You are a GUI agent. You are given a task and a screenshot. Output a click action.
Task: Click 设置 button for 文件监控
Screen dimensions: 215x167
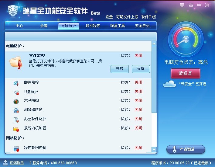(x=141, y=69)
